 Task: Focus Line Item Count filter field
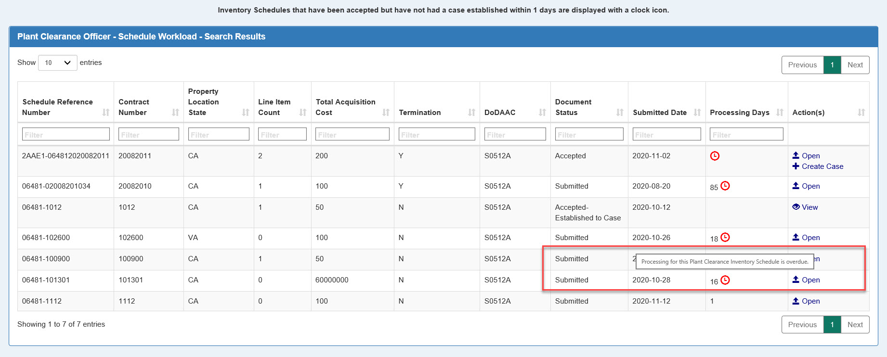282,134
